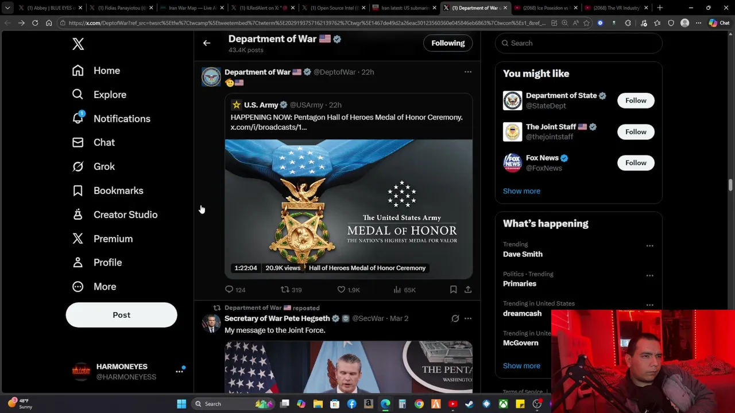Screen dimensions: 735x413
Task: Click the back arrow next to Department of War
Action: tap(207, 43)
